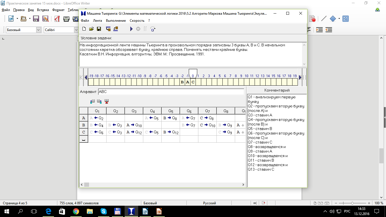Open the Лента menu
The image size is (386, 217).
click(x=97, y=21)
